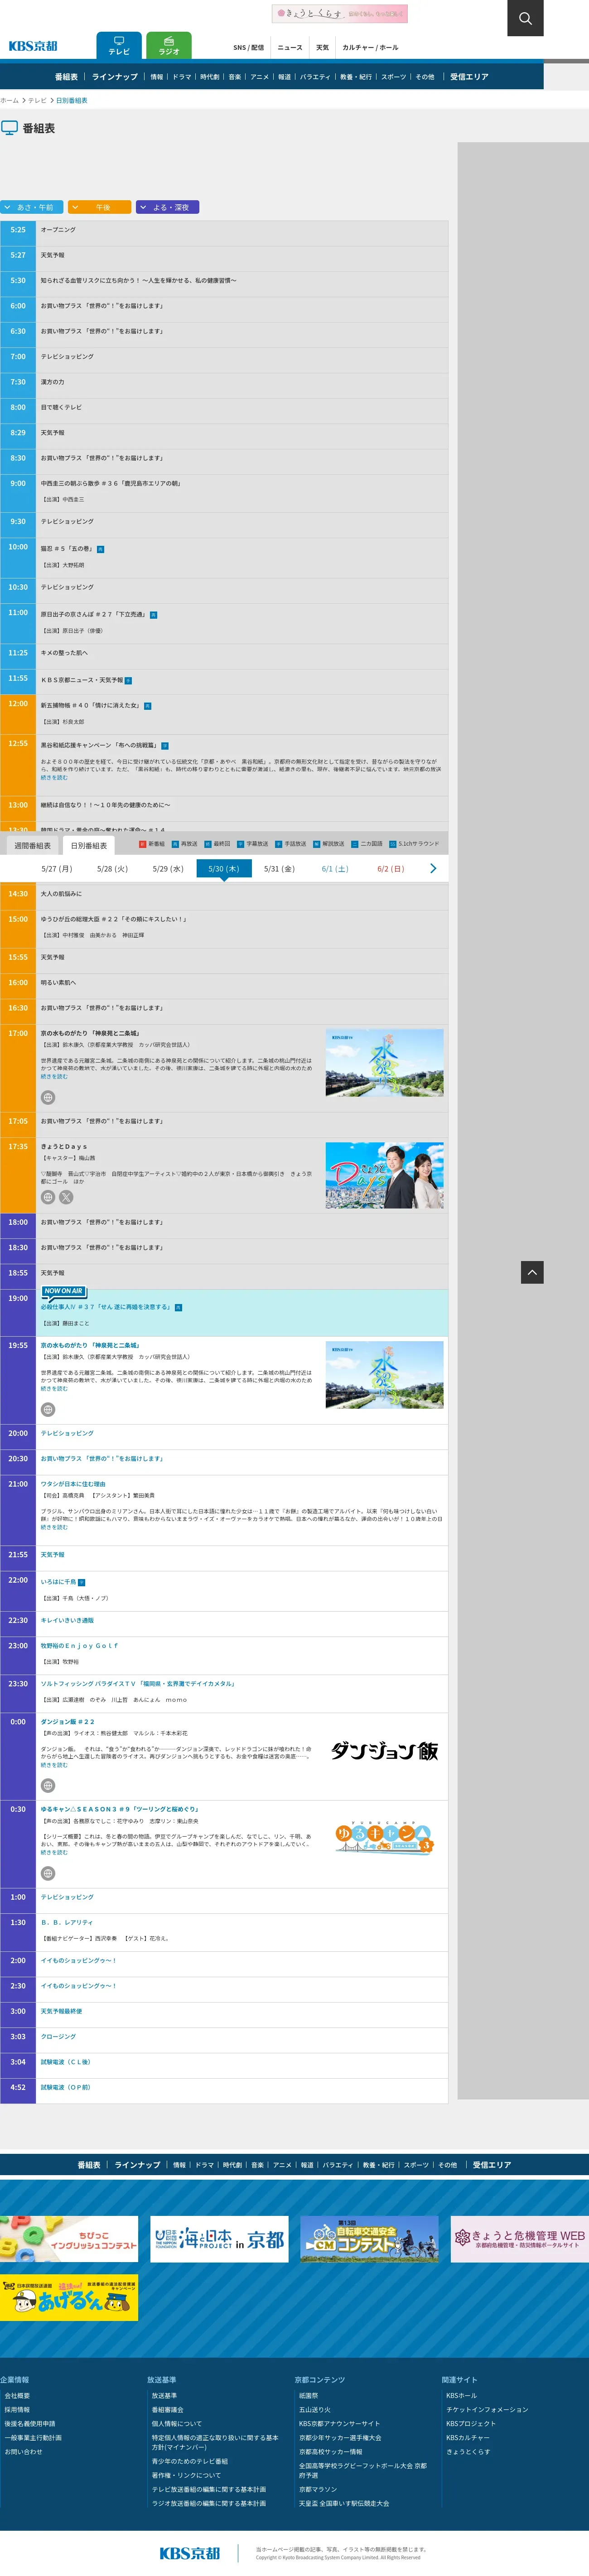
Task: Open the あげるくん campaign banner
Action: tap(69, 2297)
